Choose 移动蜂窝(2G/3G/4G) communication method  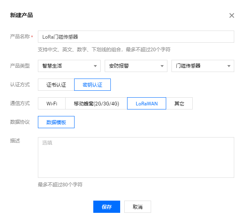[96, 103]
